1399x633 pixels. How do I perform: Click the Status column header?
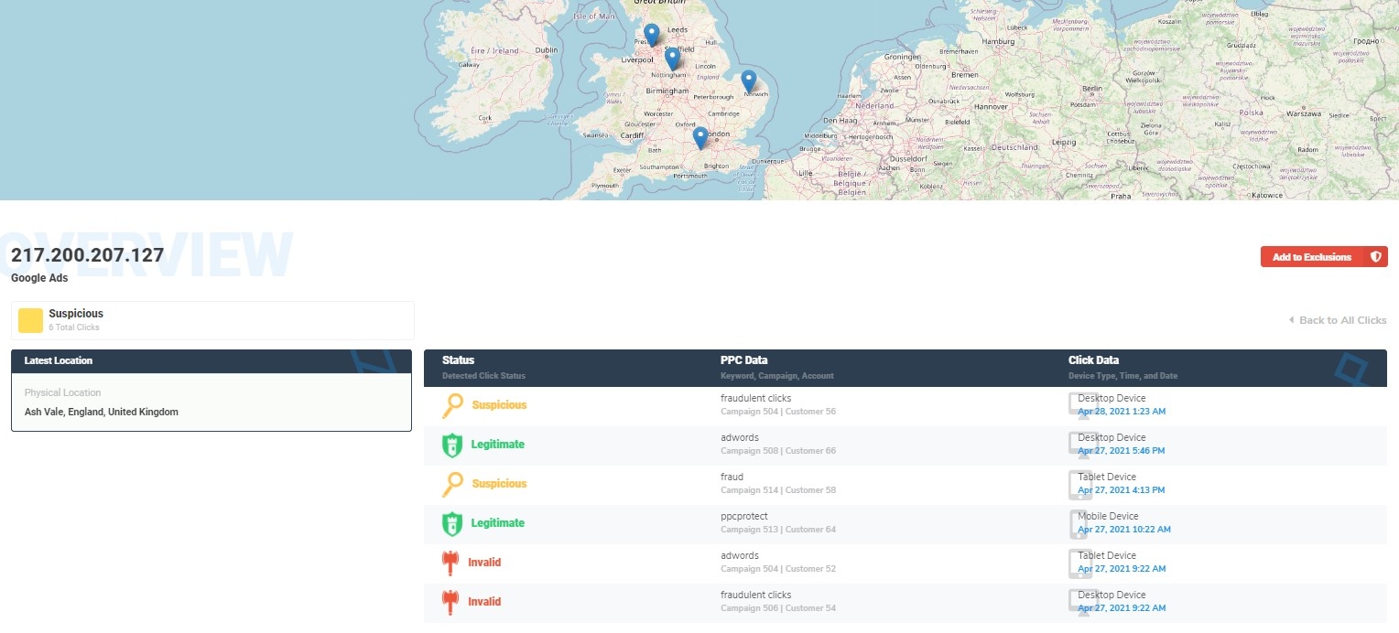(458, 360)
